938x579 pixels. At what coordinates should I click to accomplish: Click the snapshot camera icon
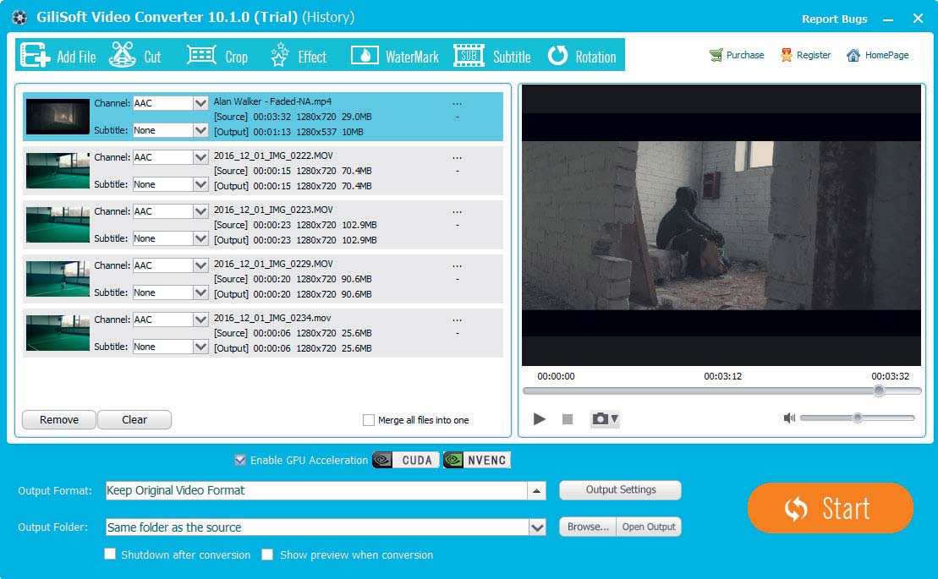point(600,419)
